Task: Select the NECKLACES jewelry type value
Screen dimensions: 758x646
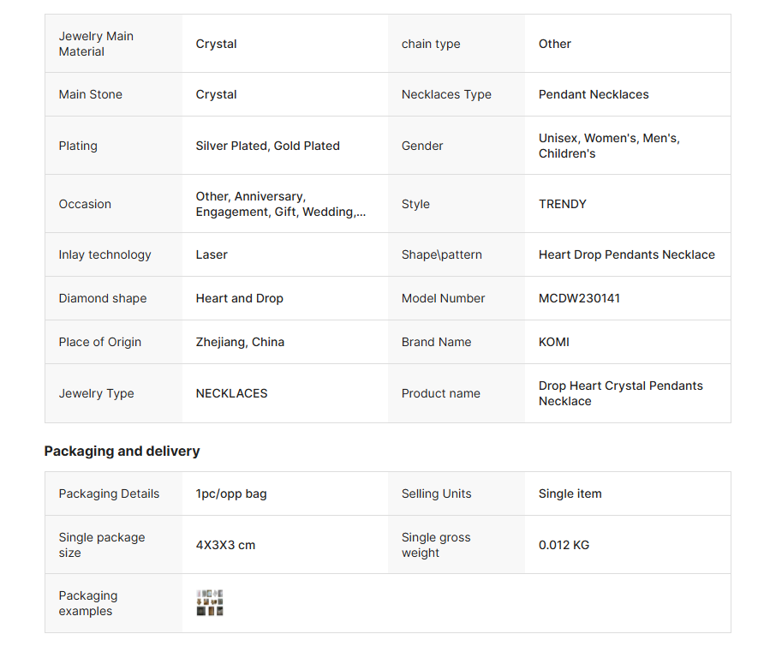Action: [x=231, y=393]
